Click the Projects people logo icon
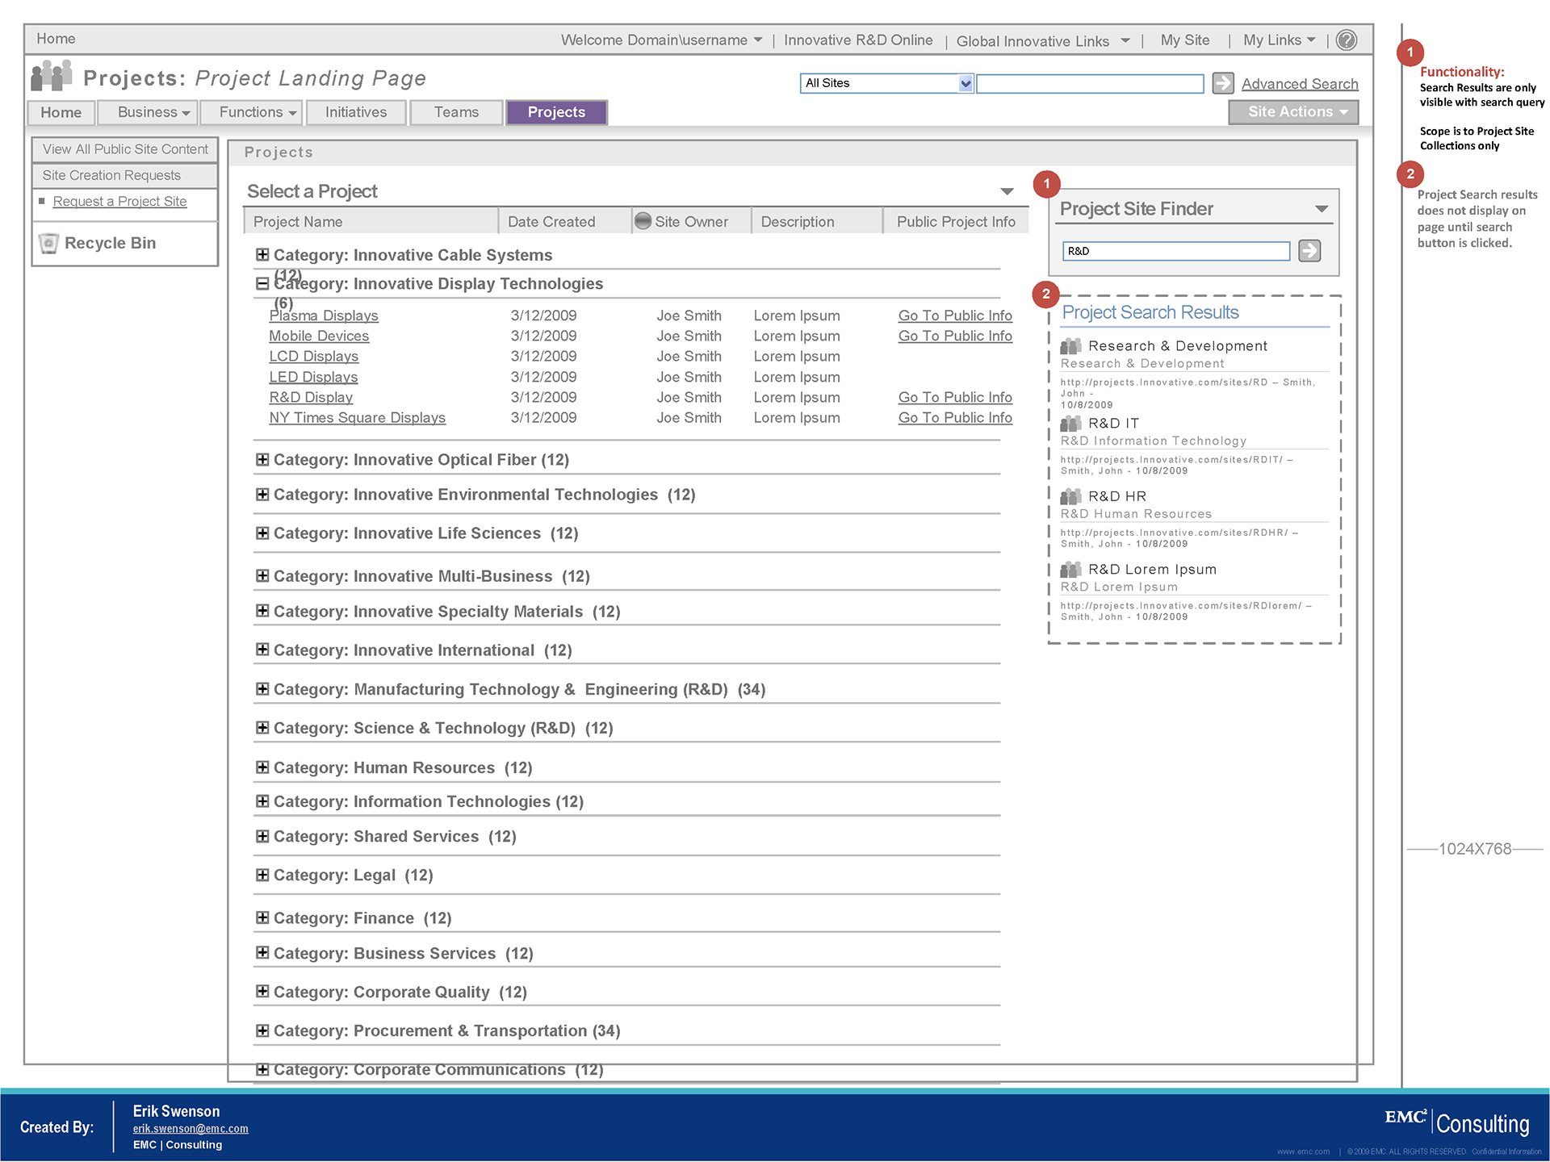Viewport: 1550px width, 1162px height. tap(52, 77)
